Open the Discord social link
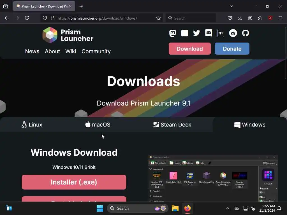The height and width of the screenshot is (215, 287). click(209, 33)
